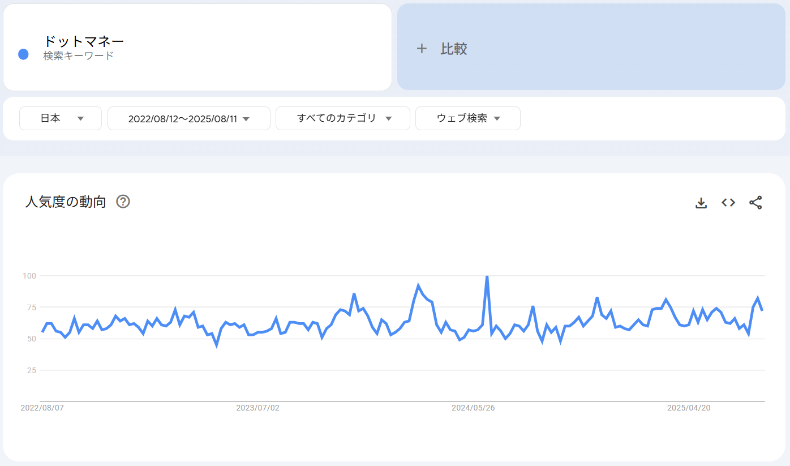Image resolution: width=790 pixels, height=466 pixels.
Task: Expand the すべてのカテゴリ dropdown
Action: click(343, 118)
